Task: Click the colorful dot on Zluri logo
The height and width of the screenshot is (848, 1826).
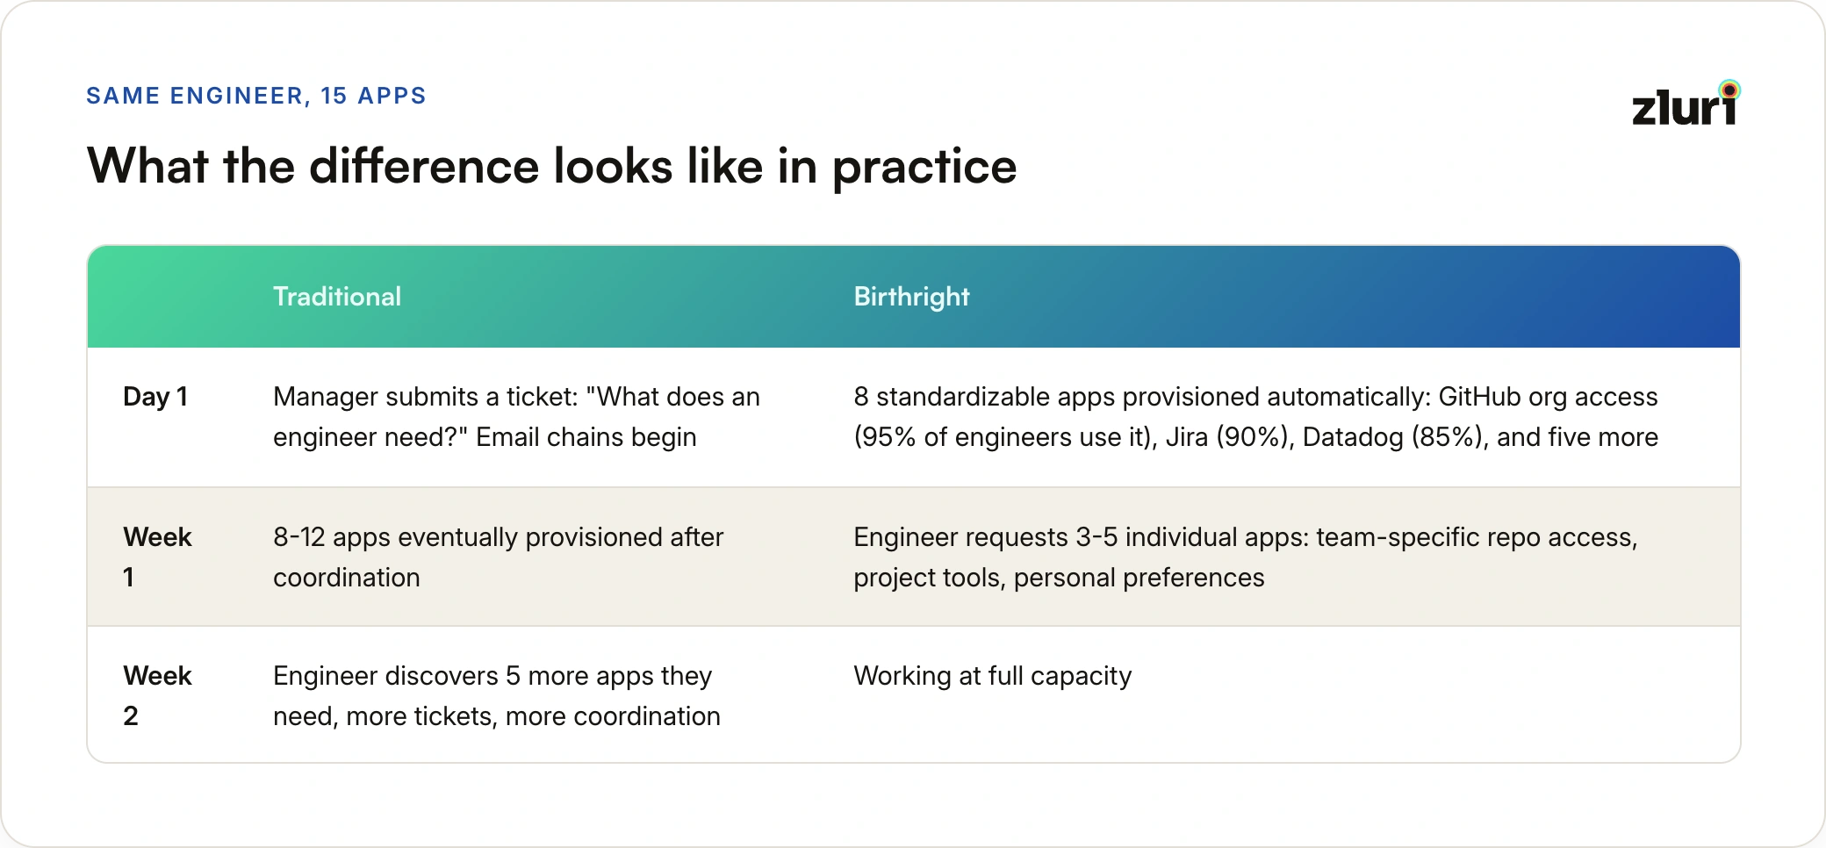Action: (x=1729, y=90)
